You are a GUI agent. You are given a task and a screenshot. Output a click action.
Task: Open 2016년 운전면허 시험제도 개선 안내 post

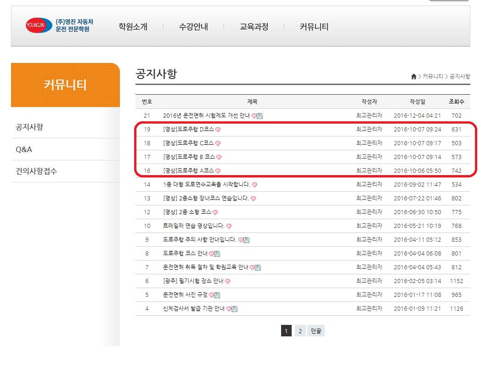tap(206, 116)
